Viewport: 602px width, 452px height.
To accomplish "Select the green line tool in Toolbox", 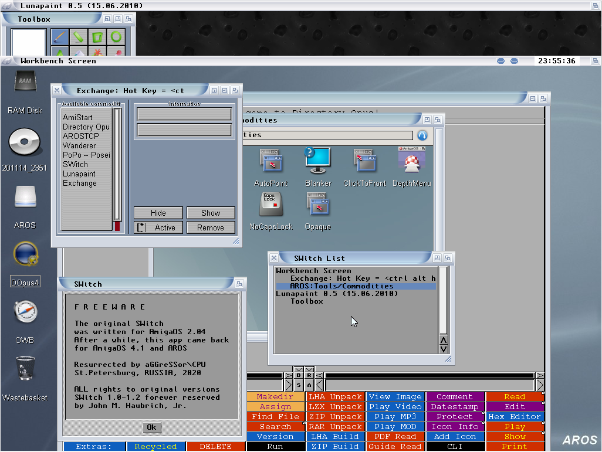I will (x=78, y=37).
